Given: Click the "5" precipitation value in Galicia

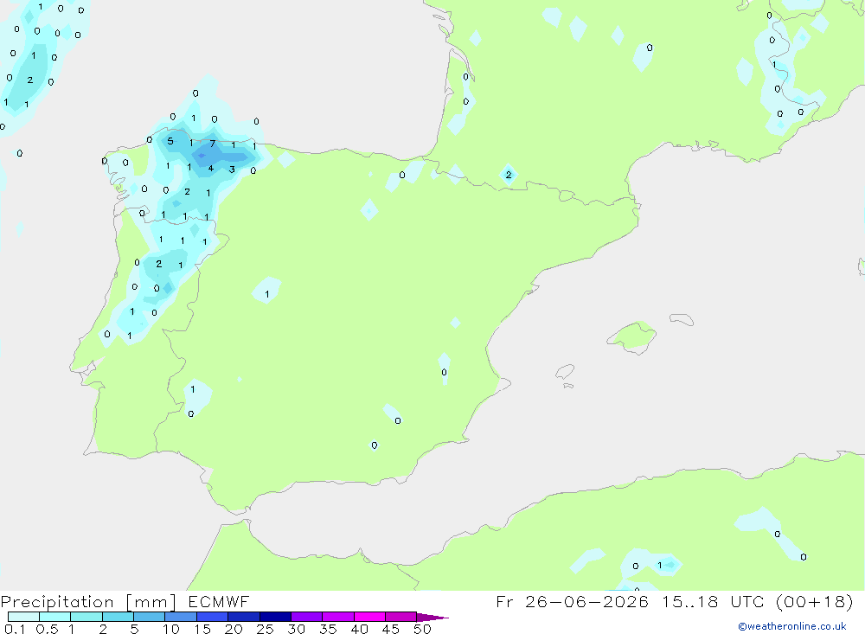Looking at the screenshot, I should click(170, 141).
